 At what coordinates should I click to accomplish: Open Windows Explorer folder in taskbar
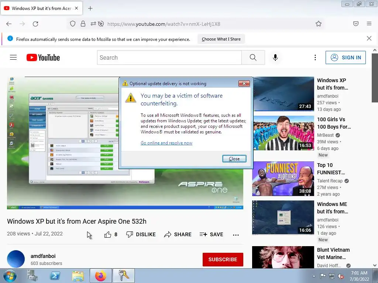[78, 276]
